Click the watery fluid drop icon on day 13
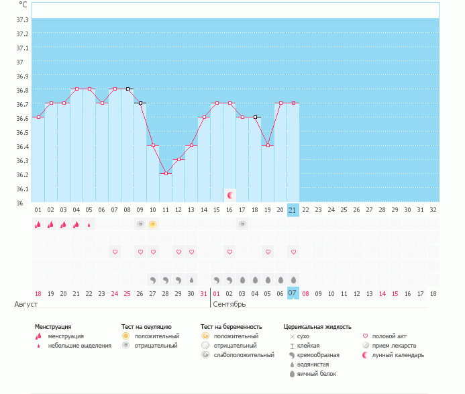Screen dimensions: 465x394 (191, 279)
